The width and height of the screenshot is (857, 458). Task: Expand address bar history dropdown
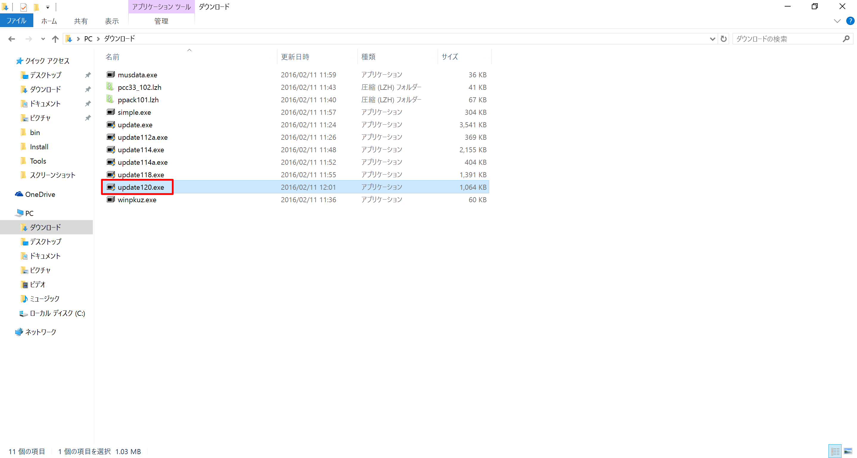[x=712, y=39]
